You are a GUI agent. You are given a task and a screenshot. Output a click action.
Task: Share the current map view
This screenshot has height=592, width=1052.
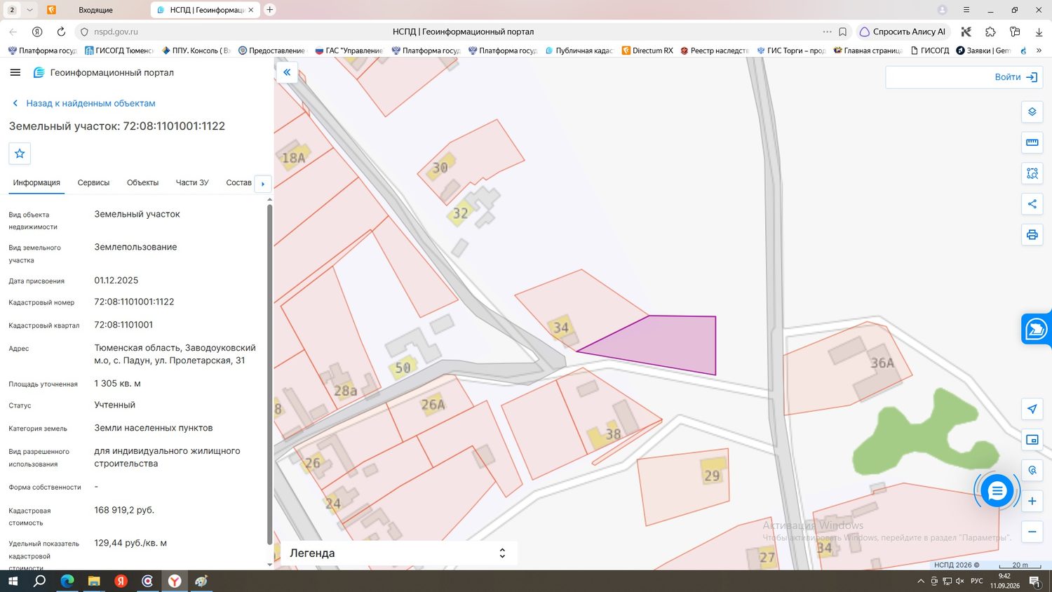click(x=1032, y=204)
